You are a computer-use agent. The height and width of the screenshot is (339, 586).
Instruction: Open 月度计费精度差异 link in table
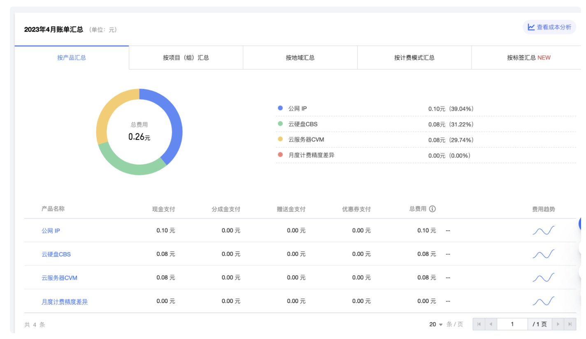pyautogui.click(x=65, y=302)
